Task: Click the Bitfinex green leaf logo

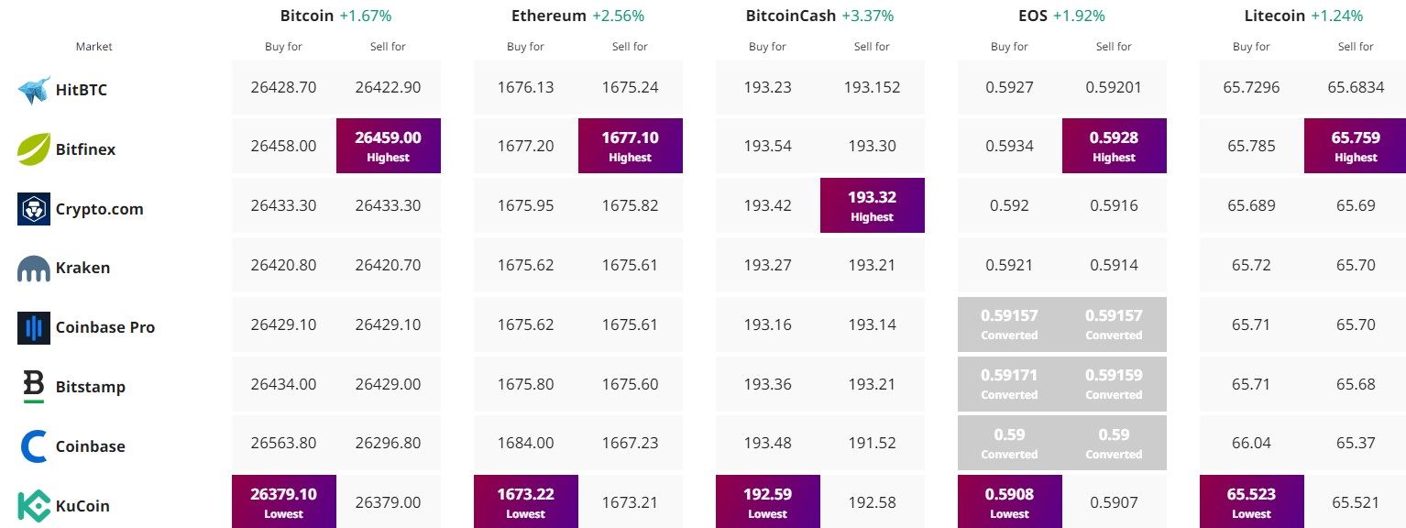Action: click(x=34, y=149)
